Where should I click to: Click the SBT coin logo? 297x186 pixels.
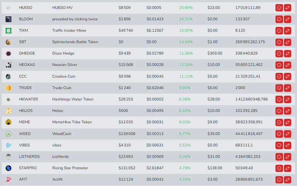9,42
